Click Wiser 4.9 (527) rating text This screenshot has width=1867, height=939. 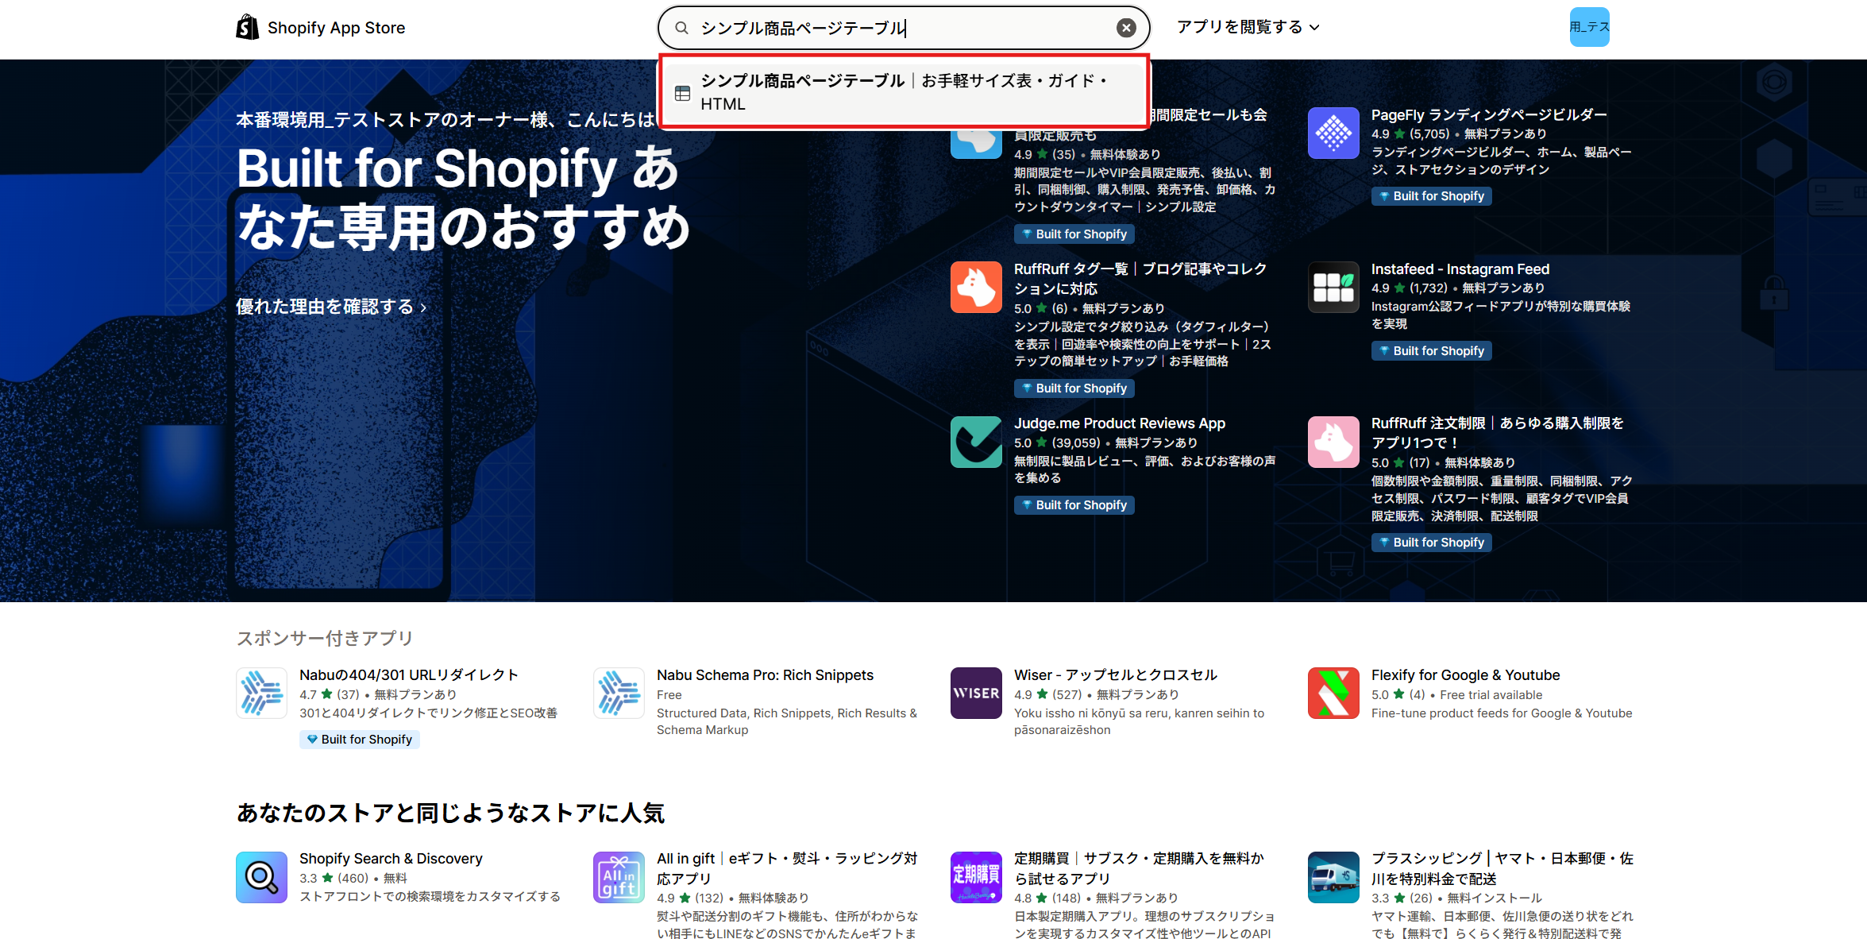click(x=1048, y=694)
